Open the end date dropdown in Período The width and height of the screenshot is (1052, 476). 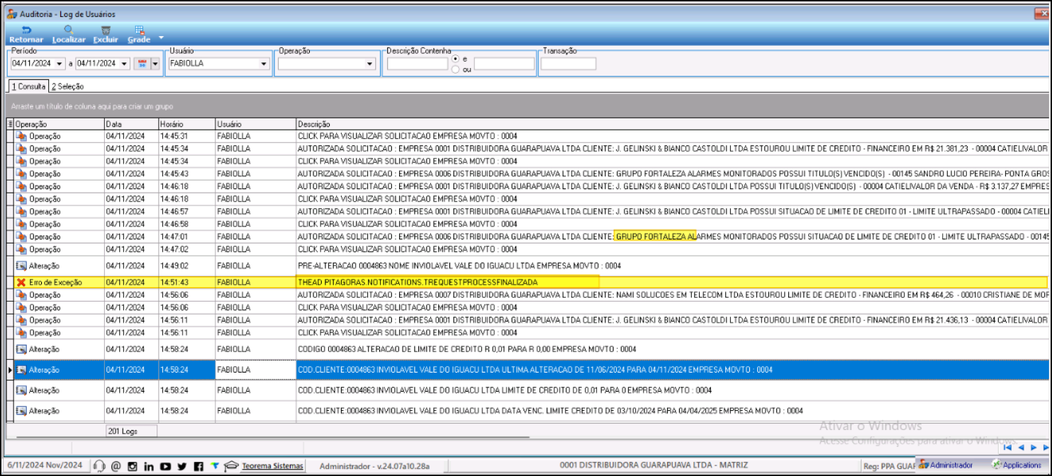point(125,64)
